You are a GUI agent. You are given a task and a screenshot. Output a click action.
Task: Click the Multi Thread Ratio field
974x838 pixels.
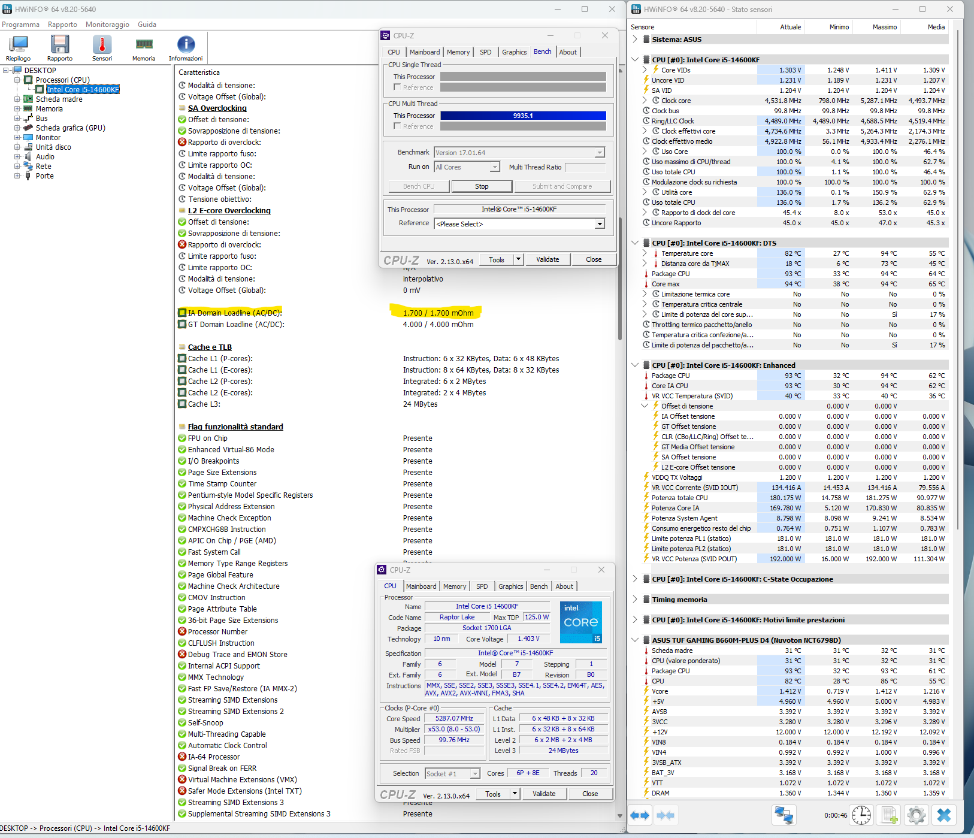(585, 167)
